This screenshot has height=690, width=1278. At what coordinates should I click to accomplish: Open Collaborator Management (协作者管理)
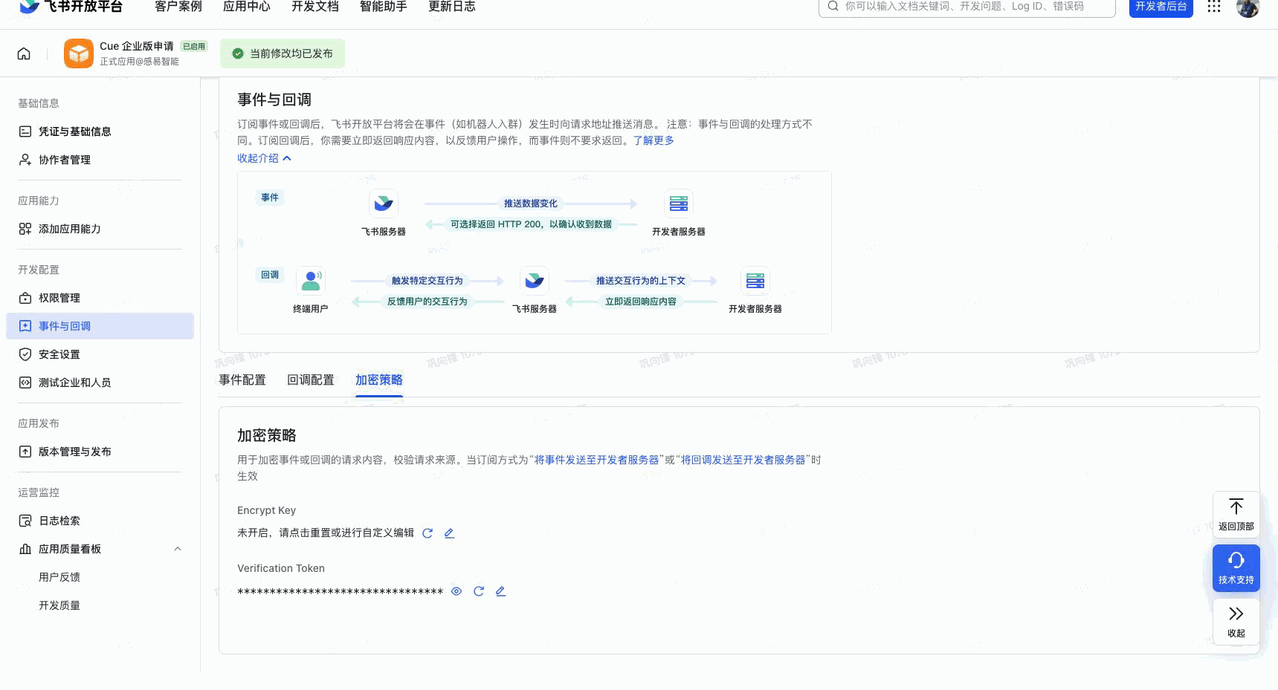(x=100, y=160)
